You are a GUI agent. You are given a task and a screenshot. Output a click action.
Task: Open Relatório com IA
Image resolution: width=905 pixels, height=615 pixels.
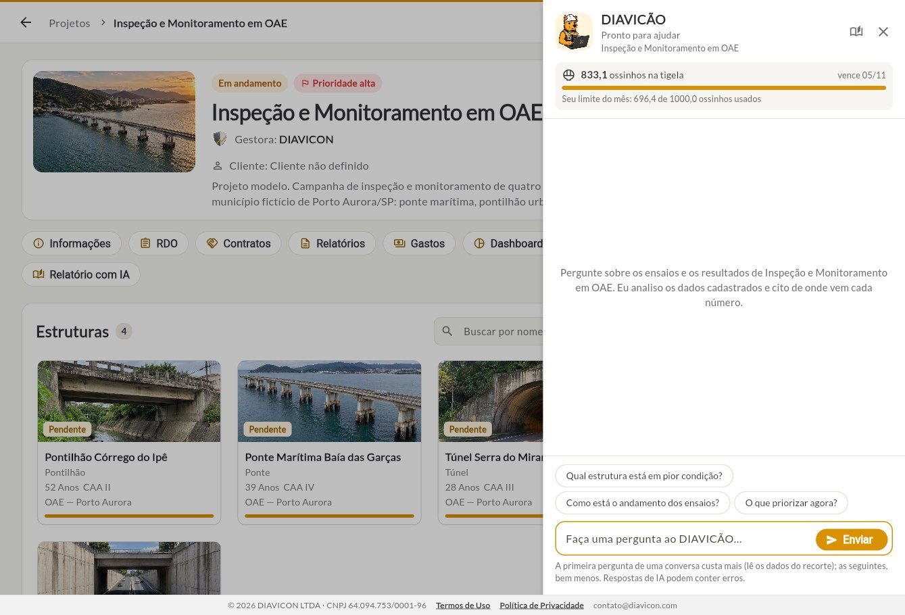81,274
